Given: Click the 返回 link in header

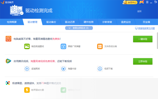Looking at the screenshot, I should (x=139, y=11).
